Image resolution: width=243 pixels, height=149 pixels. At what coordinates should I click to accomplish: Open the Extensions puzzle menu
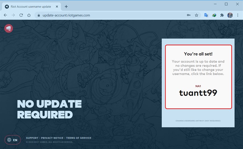(x=222, y=15)
